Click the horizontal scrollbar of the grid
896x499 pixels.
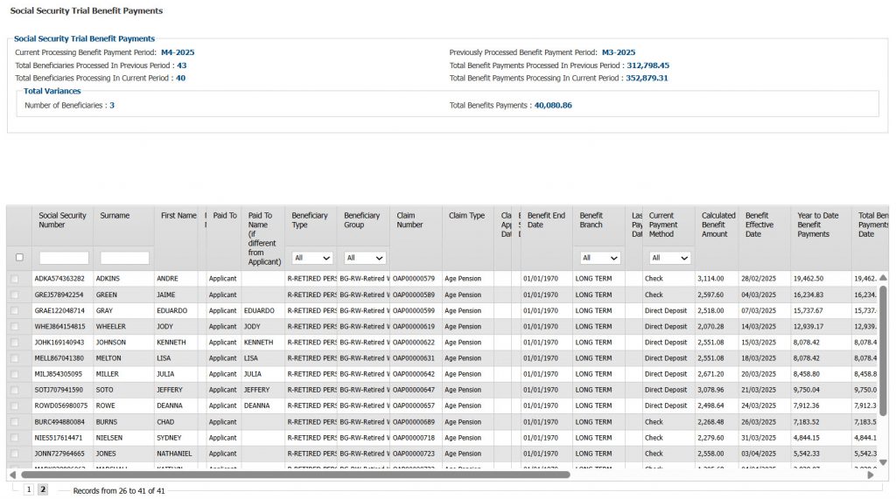[x=296, y=475]
